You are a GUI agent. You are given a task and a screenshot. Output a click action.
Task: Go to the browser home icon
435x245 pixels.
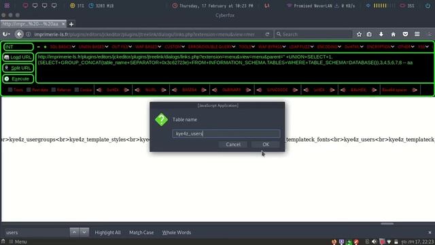[393, 34]
